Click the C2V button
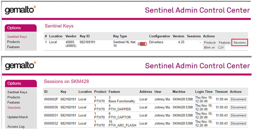The height and width of the screenshot is (130, 255). pos(220,48)
